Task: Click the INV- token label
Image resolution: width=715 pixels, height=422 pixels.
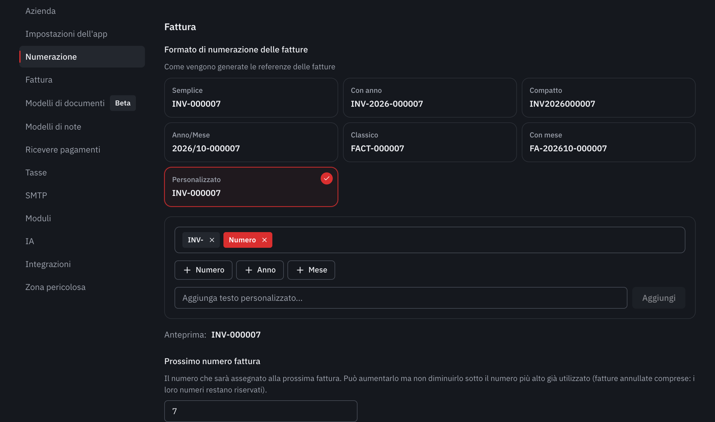Action: tap(196, 240)
